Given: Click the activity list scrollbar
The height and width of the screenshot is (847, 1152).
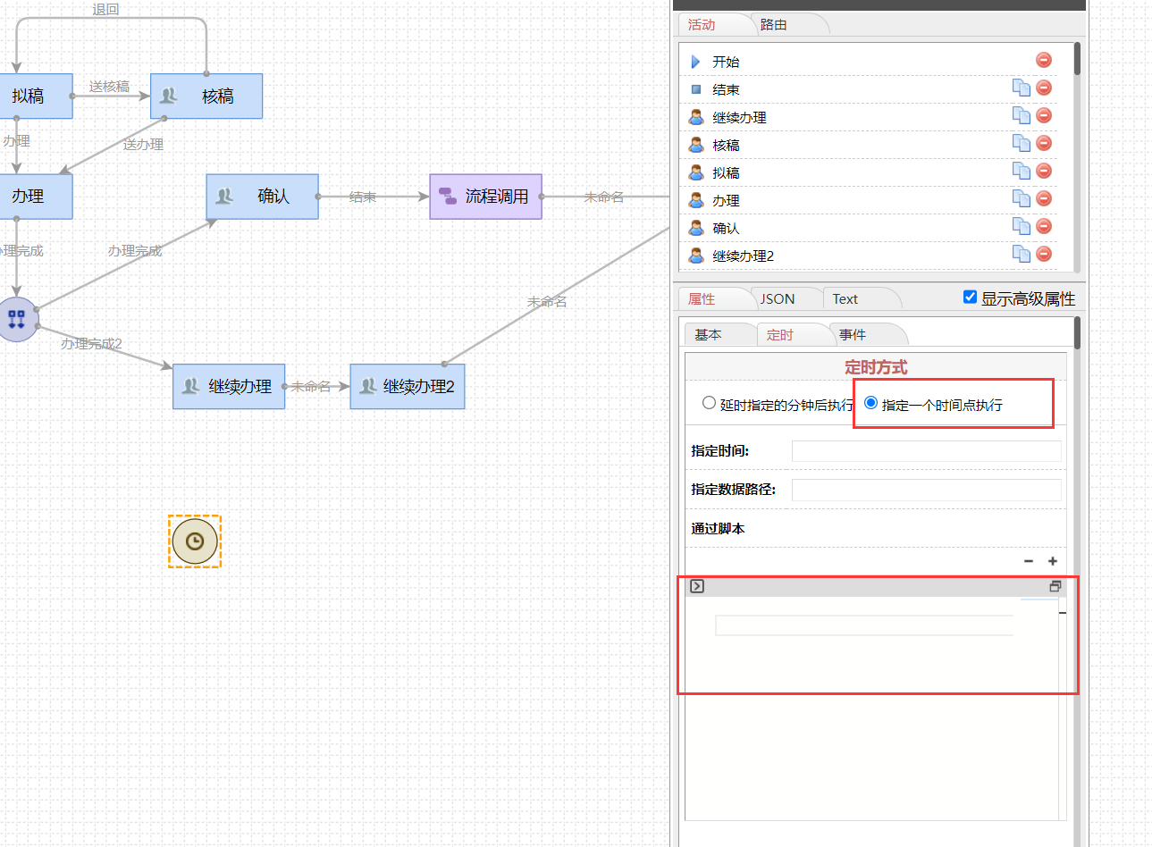Looking at the screenshot, I should (x=1077, y=60).
